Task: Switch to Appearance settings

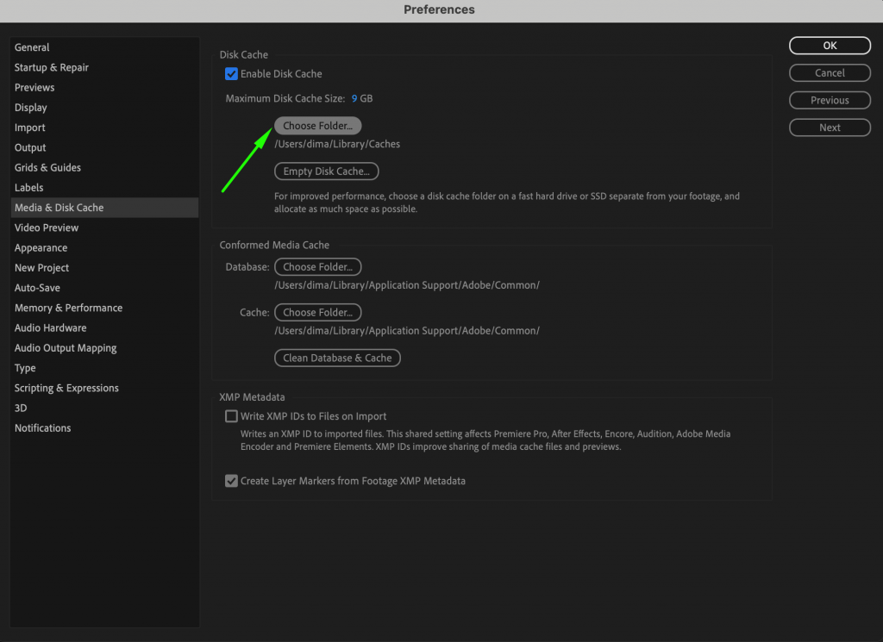Action: 45,247
